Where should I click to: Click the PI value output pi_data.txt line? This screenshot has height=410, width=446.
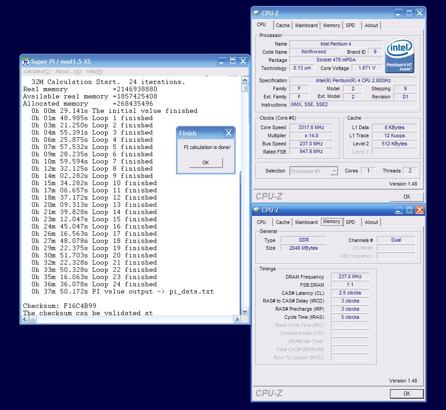(x=122, y=291)
